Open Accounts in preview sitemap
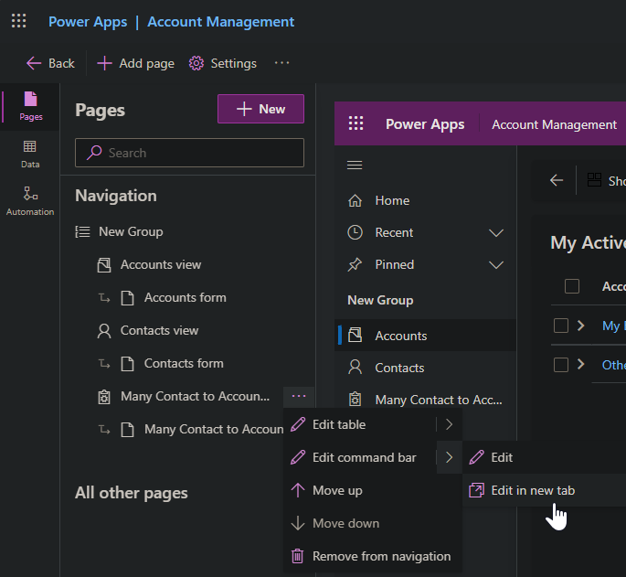Screen dimensions: 626x577 pyautogui.click(x=425, y=336)
